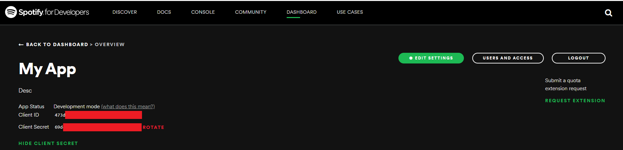Click the Overview breadcrumb
The width and height of the screenshot is (623, 150).
click(x=109, y=44)
